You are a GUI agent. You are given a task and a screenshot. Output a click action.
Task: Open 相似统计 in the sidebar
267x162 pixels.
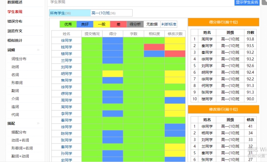pos(15,40)
